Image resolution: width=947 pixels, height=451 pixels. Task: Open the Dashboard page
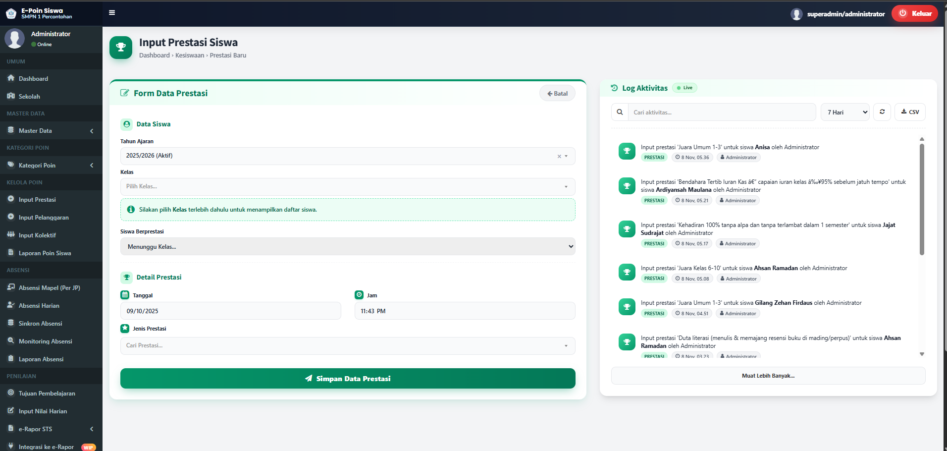(33, 78)
